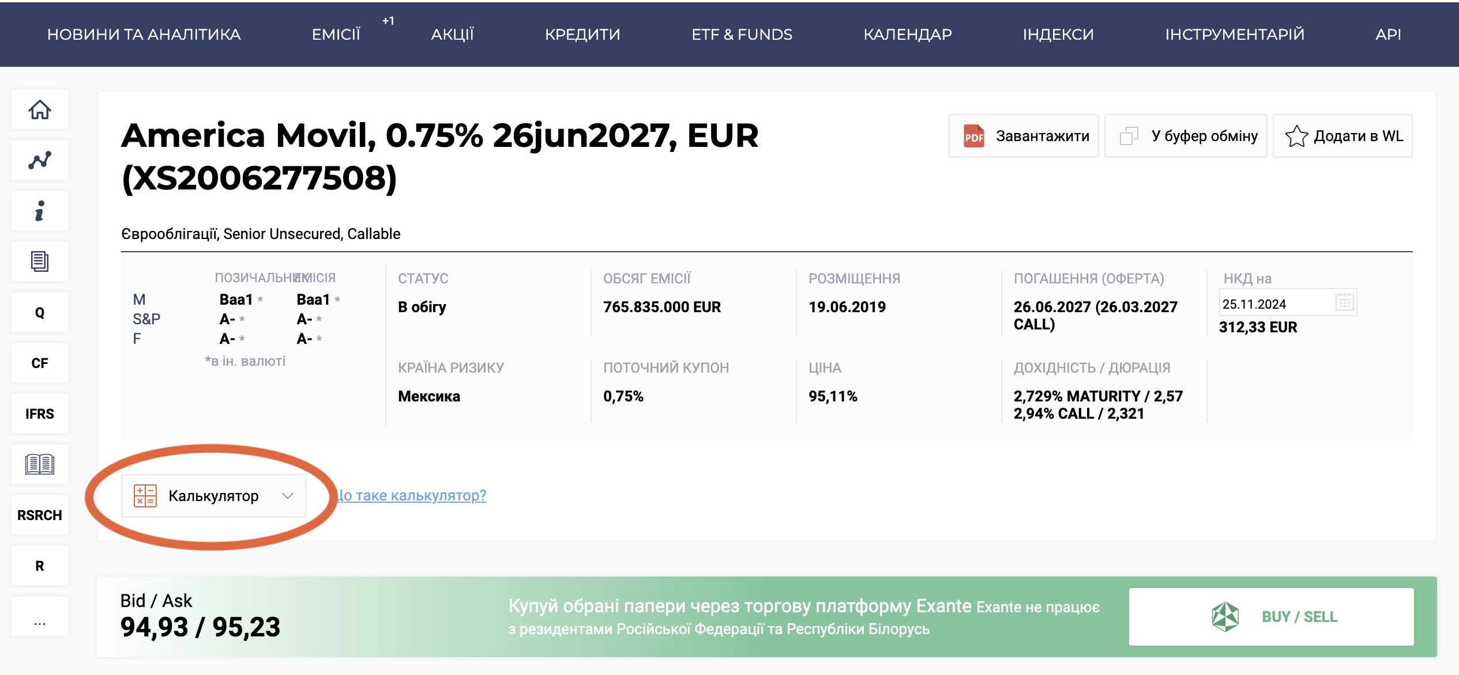Screen dimensions: 1459x675
Task: Open the info icon in the sidebar
Action: tap(40, 211)
